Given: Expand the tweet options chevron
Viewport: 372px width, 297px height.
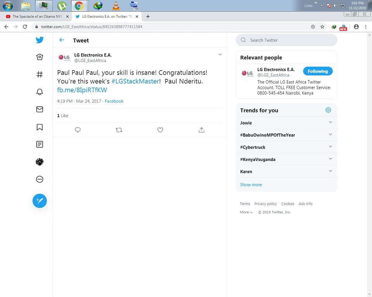Looking at the screenshot, I should (x=220, y=55).
